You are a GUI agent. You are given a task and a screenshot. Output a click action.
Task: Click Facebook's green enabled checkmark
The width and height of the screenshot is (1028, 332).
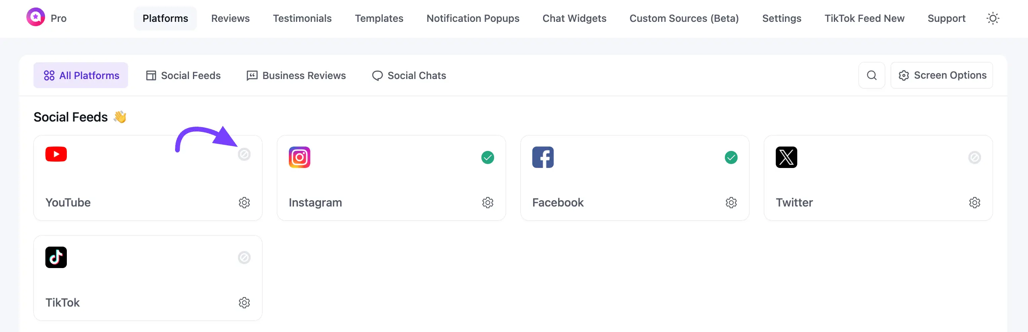pyautogui.click(x=731, y=157)
